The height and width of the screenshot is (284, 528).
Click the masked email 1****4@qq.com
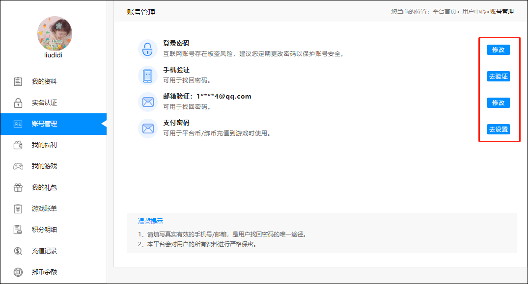(x=224, y=97)
